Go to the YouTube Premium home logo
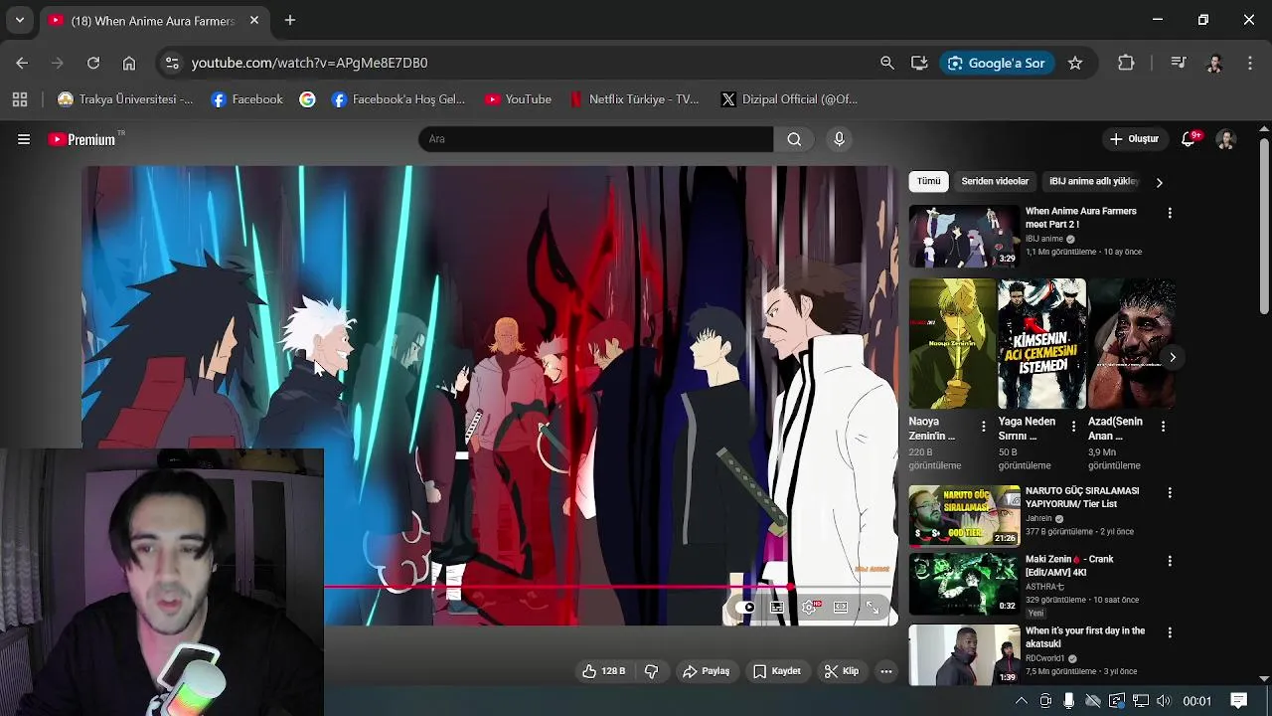This screenshot has height=716, width=1272. (x=82, y=139)
